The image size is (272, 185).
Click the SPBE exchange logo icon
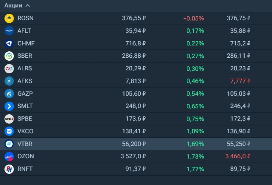9,119
